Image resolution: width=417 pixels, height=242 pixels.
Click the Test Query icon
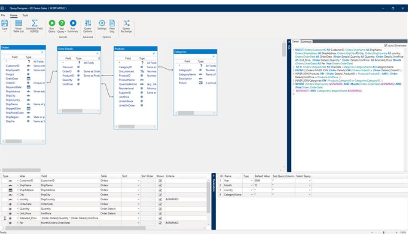(62, 23)
